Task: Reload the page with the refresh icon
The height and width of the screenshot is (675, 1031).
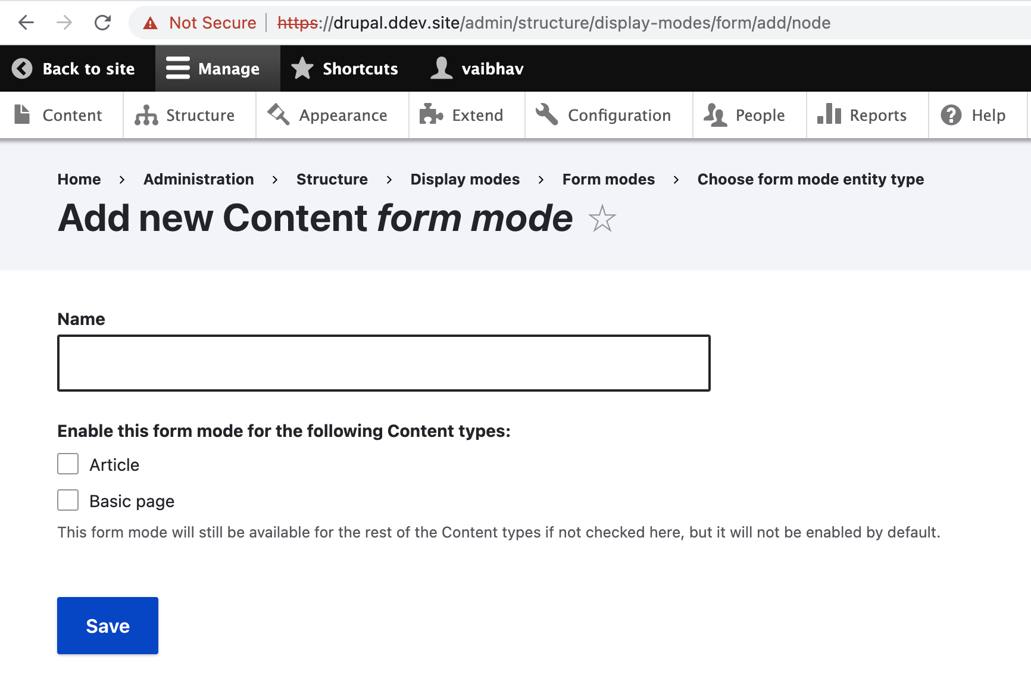Action: click(102, 23)
